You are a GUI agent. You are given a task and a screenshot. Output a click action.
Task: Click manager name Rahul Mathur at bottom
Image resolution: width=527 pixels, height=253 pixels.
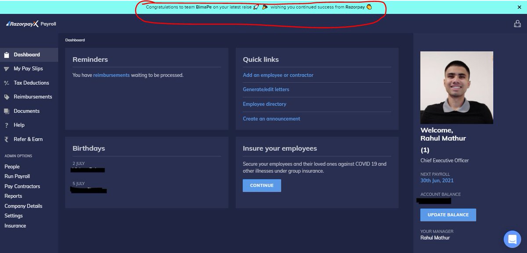coord(435,238)
